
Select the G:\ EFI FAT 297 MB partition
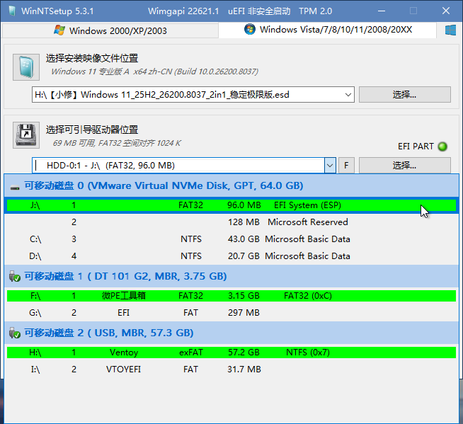pyautogui.click(x=232, y=313)
